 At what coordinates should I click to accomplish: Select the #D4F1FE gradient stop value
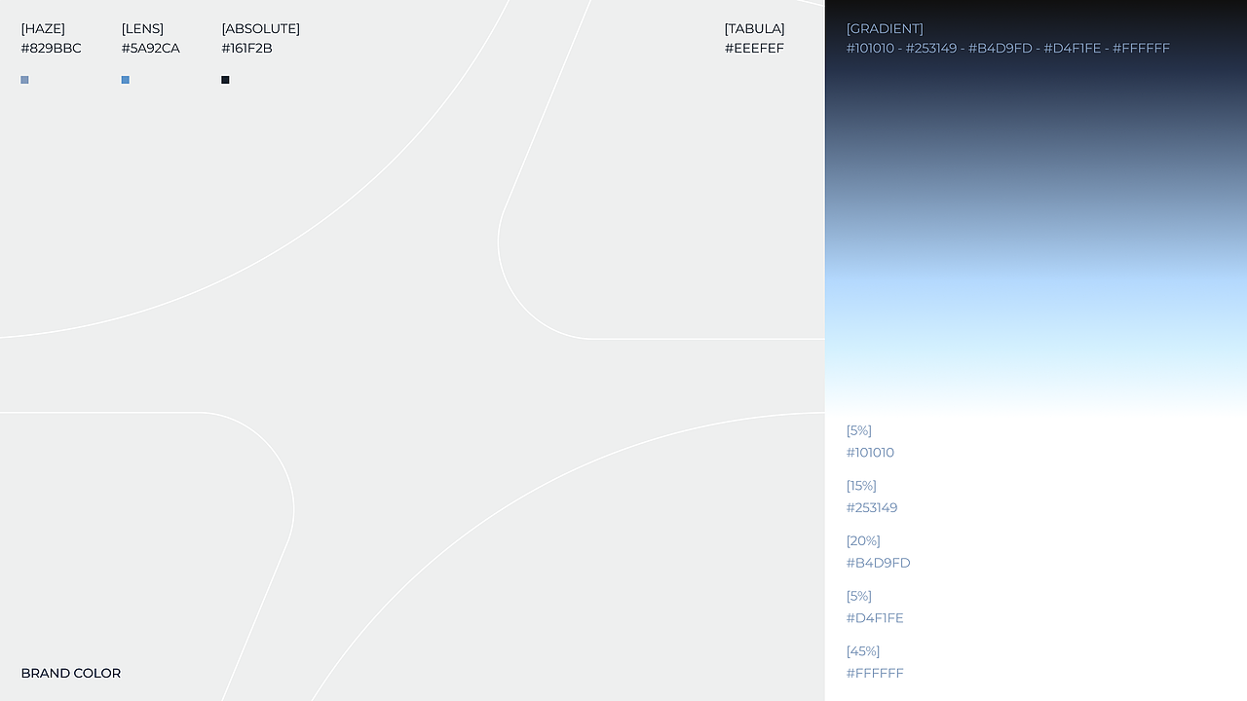coord(875,618)
